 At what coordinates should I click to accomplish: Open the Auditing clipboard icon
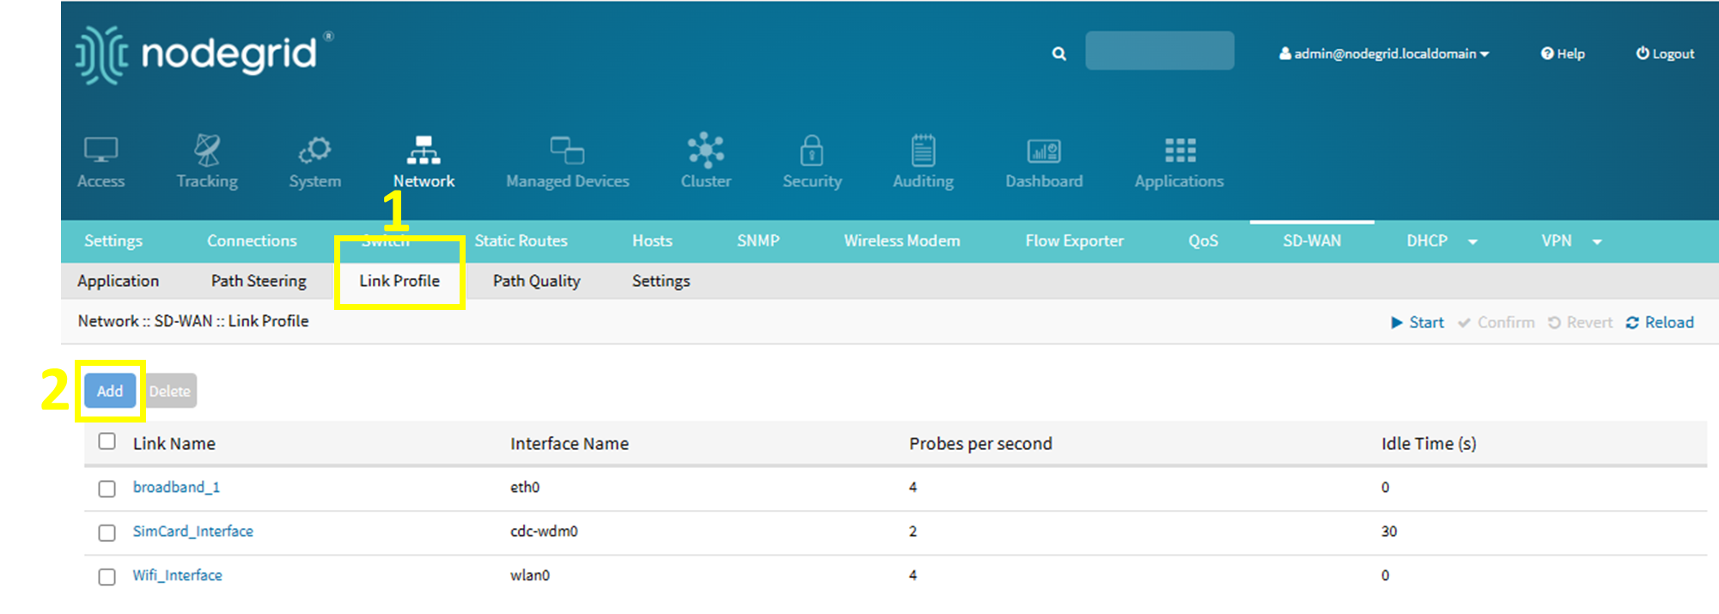923,150
